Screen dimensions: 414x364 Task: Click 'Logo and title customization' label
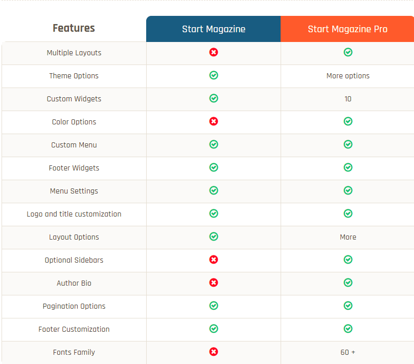[x=74, y=214]
